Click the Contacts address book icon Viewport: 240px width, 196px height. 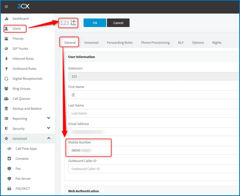[x=9, y=158]
